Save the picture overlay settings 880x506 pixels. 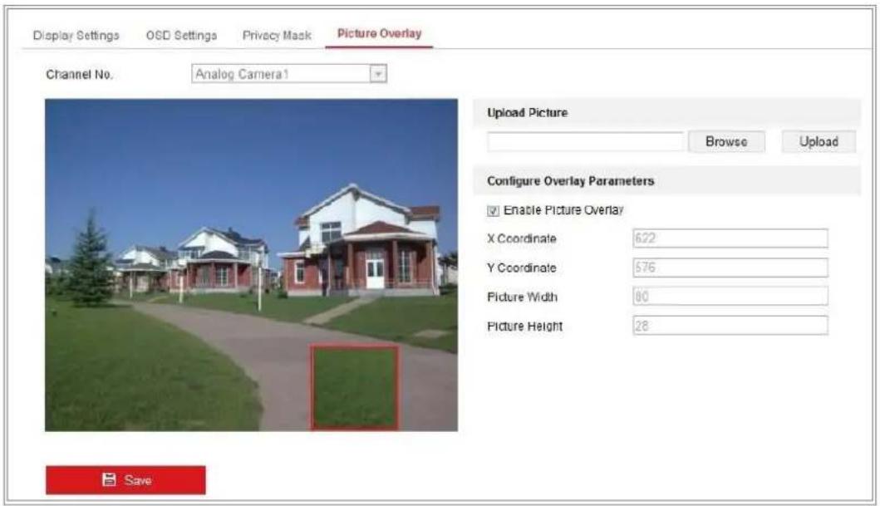pos(125,480)
